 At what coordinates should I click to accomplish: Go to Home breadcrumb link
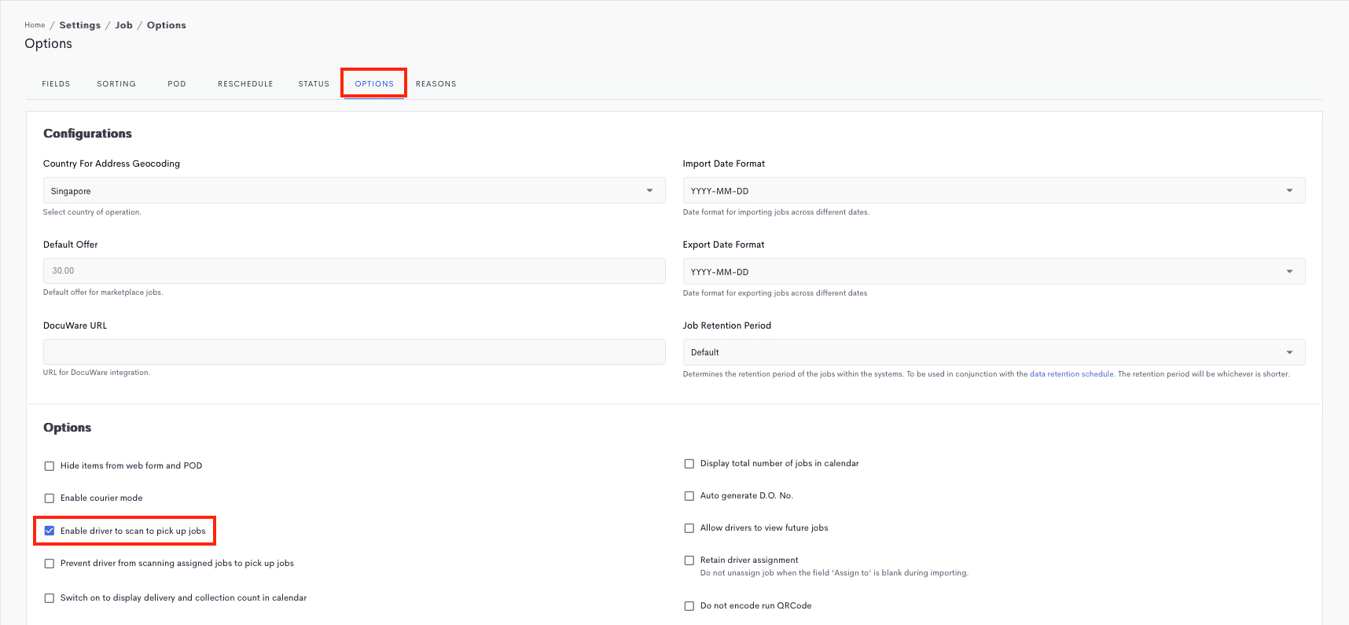tap(35, 25)
